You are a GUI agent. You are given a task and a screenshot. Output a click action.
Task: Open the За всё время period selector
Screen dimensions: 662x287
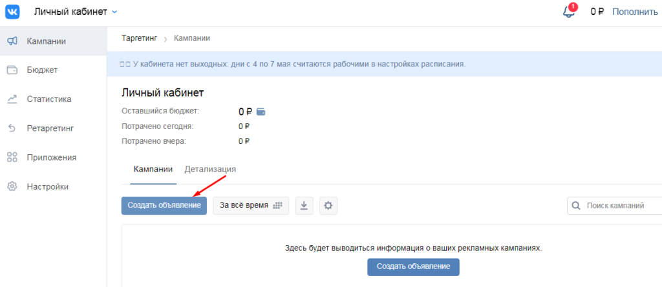(x=251, y=206)
